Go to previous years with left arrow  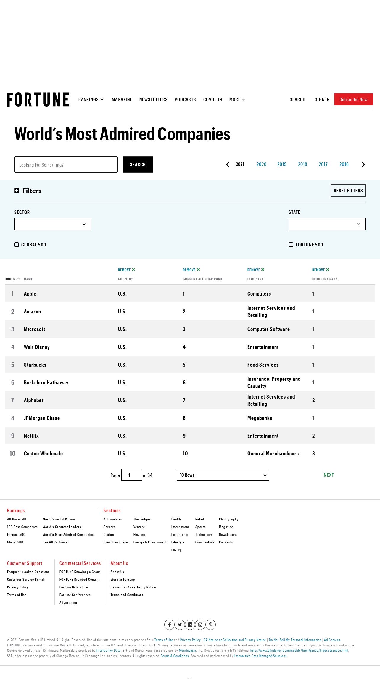tap(228, 164)
